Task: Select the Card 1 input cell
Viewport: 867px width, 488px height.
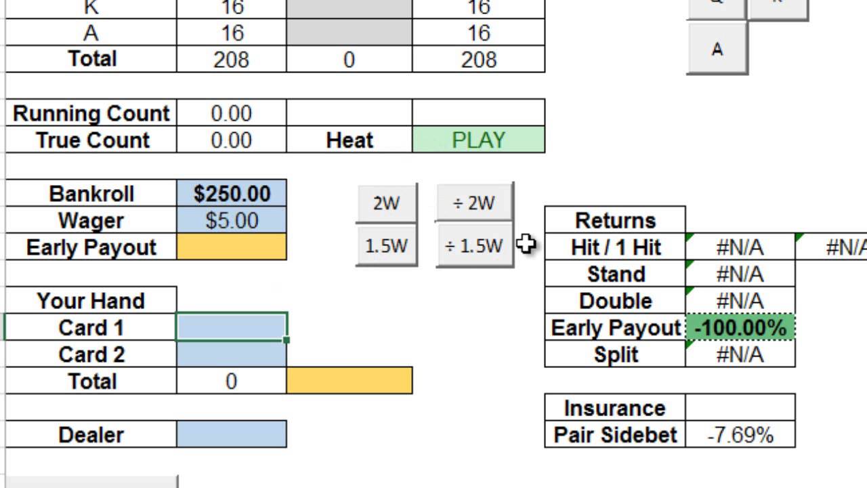Action: click(232, 327)
